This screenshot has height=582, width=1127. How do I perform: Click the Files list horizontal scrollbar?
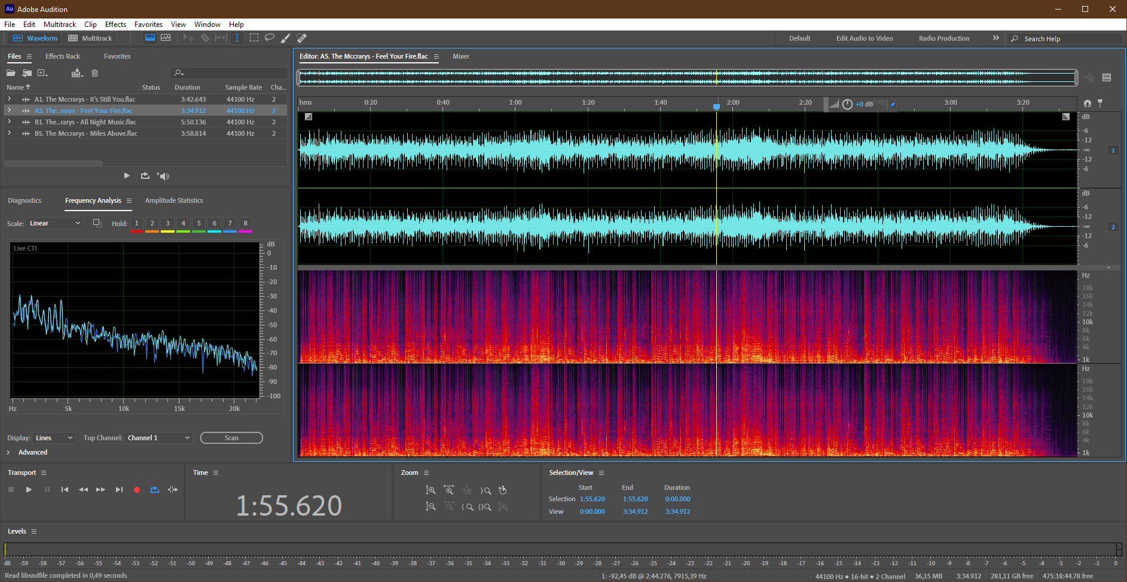pos(54,163)
